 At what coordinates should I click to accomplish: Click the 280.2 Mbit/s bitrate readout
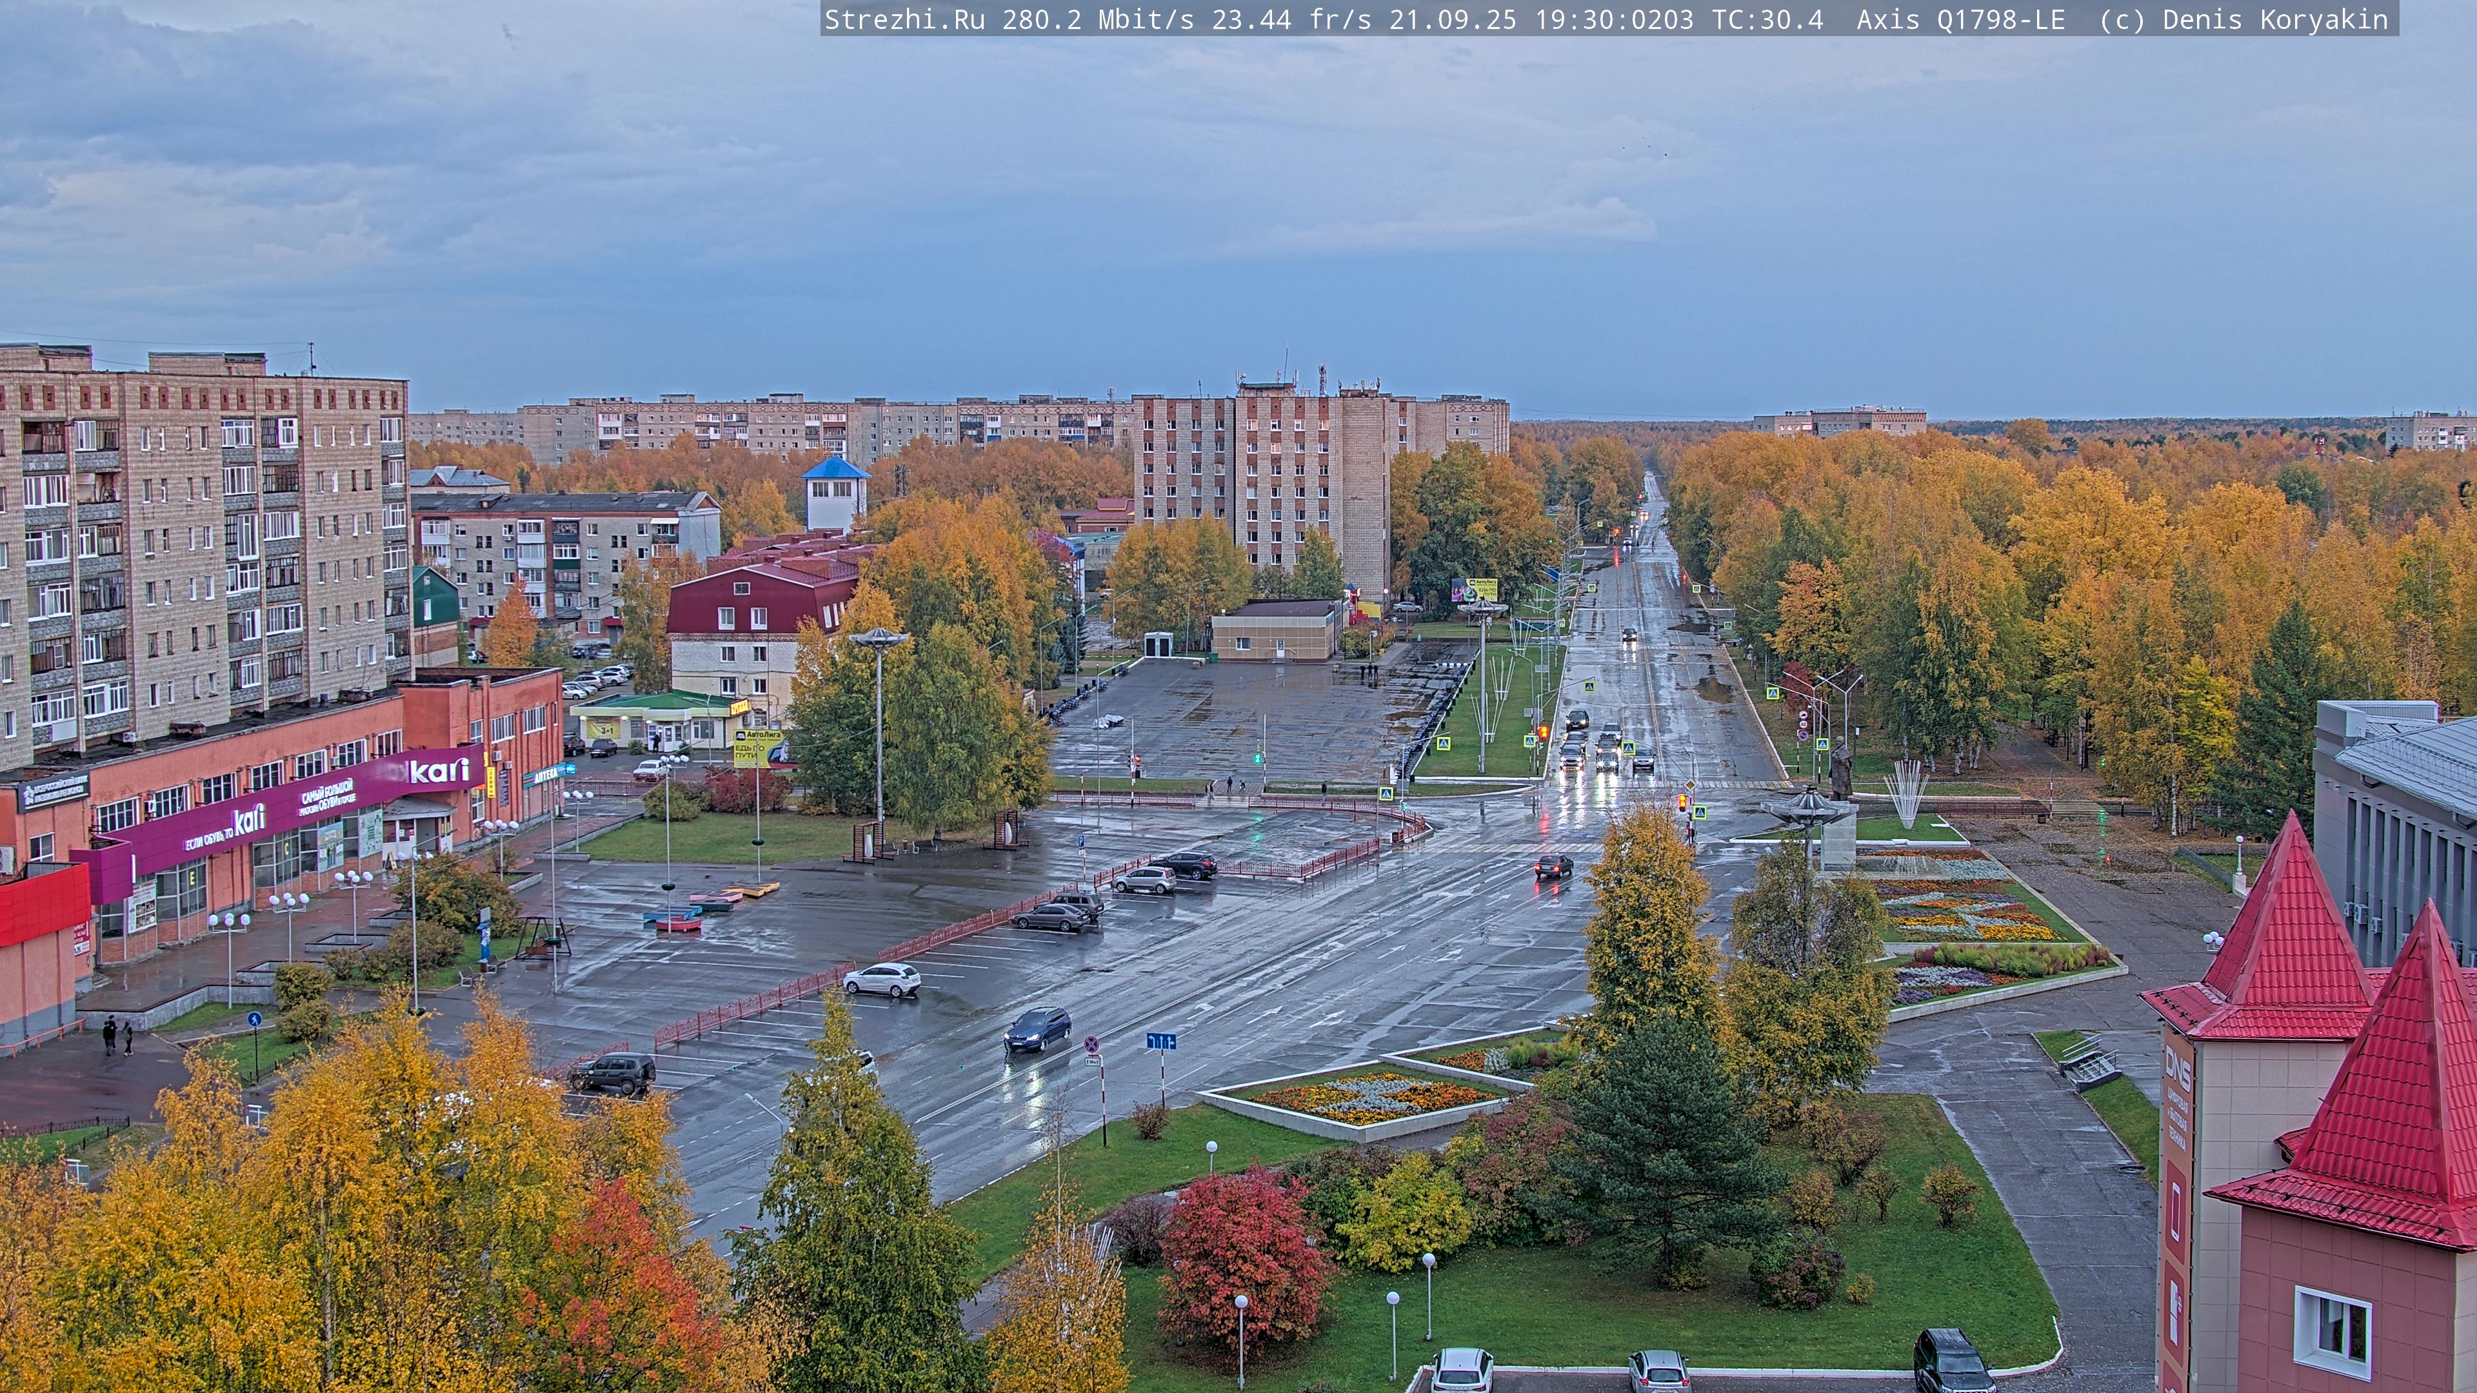pyautogui.click(x=1097, y=20)
